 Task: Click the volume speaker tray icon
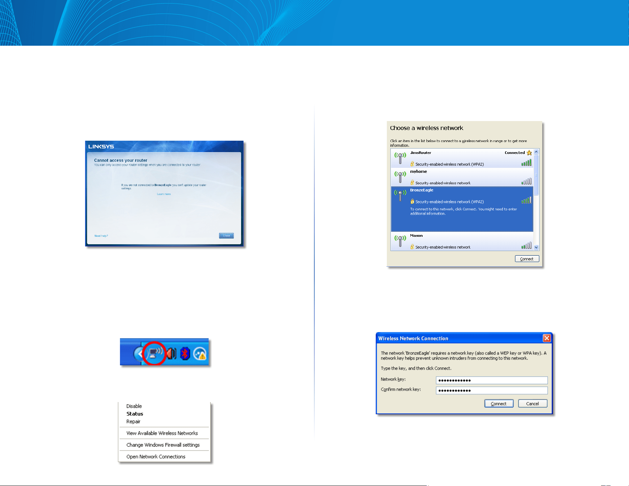coord(172,354)
